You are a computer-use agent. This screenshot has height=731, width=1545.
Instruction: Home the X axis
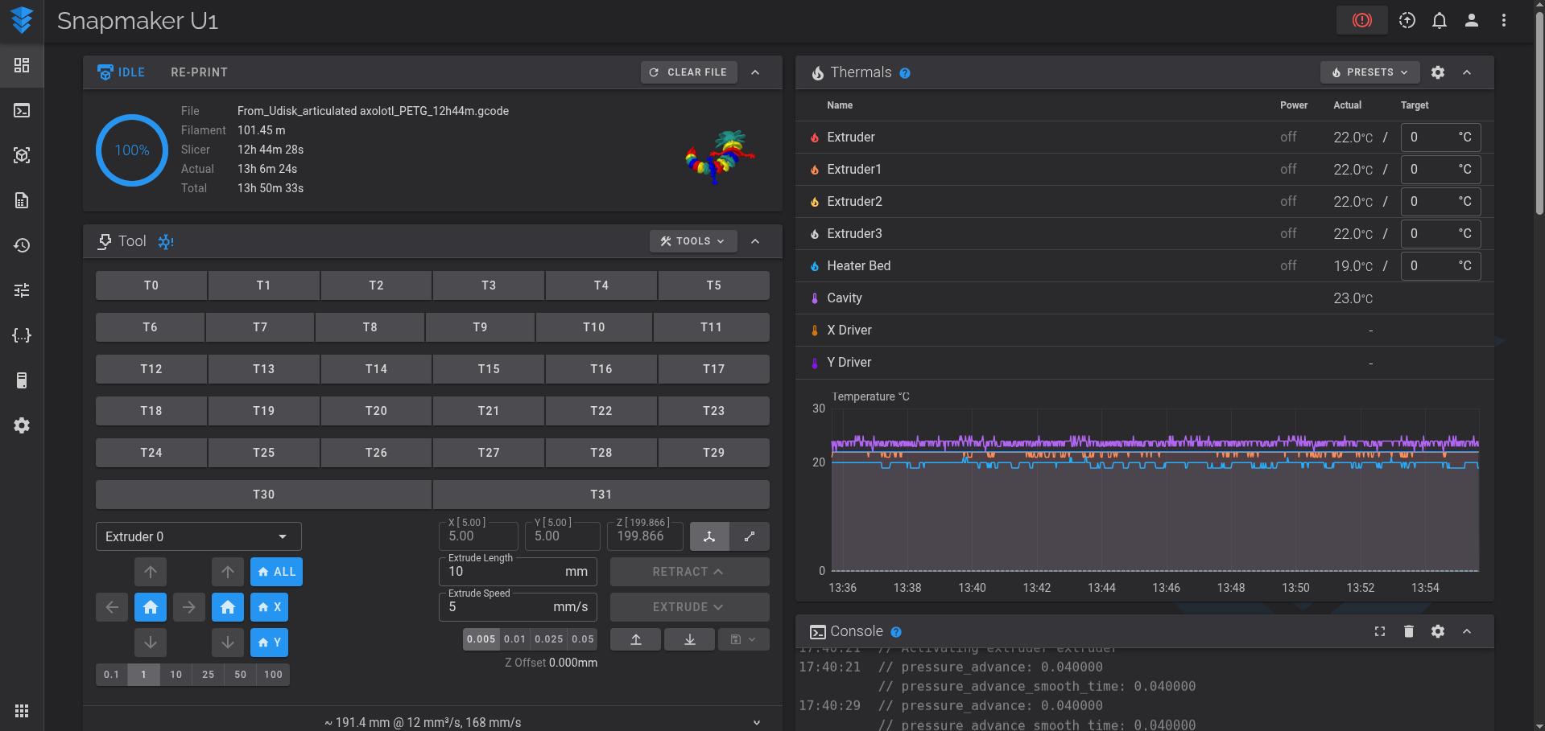269,607
